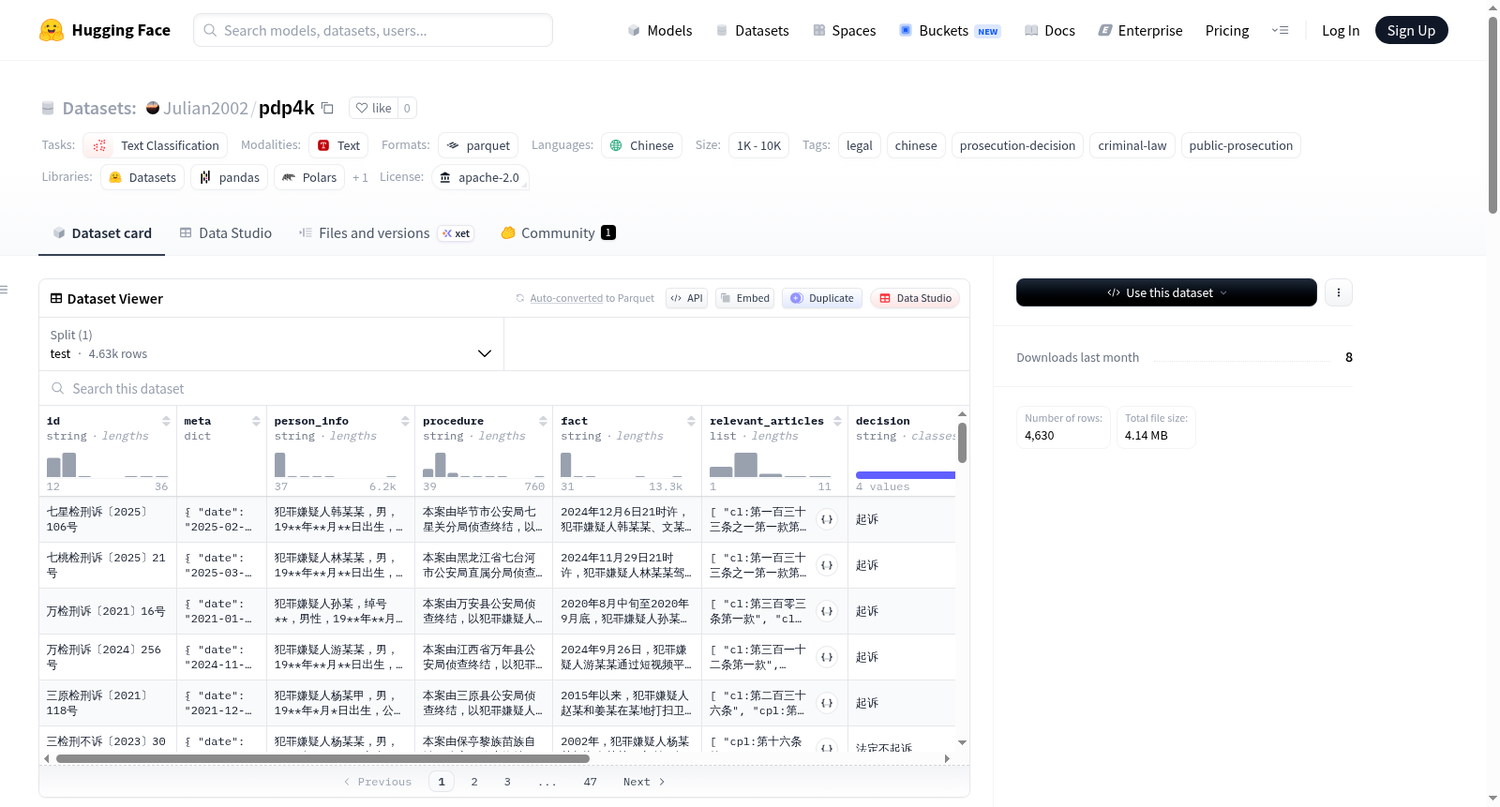The width and height of the screenshot is (1500, 807).
Task: Go to Spaces in top navigation
Action: pyautogui.click(x=844, y=30)
